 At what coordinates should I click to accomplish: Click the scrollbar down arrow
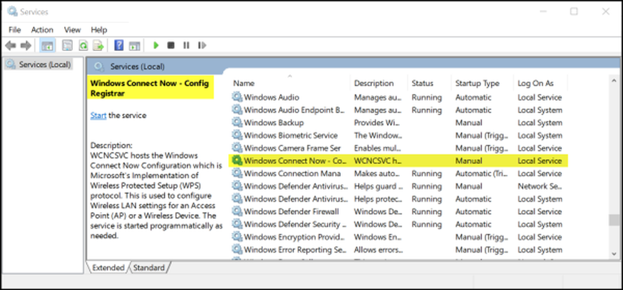[614, 254]
